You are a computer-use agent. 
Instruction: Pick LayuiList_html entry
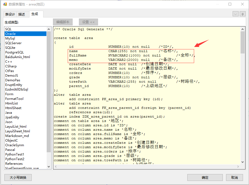point(26,126)
